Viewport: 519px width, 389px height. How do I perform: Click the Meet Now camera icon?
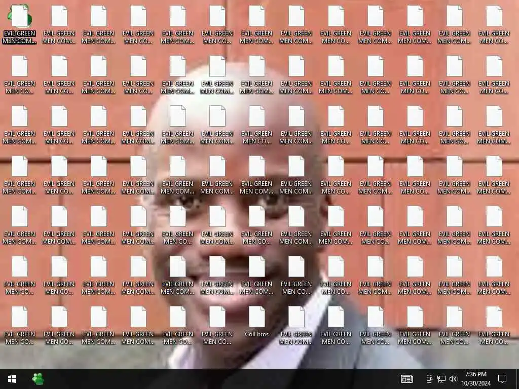(x=429, y=379)
